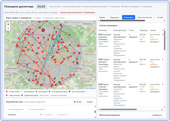This screenshot has height=121, width=170.
Task: Click осталось 8 requests text
Action: coord(155,67)
